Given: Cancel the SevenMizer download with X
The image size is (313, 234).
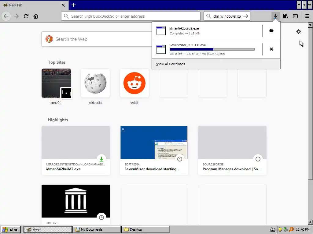Looking at the screenshot, I should click(271, 49).
